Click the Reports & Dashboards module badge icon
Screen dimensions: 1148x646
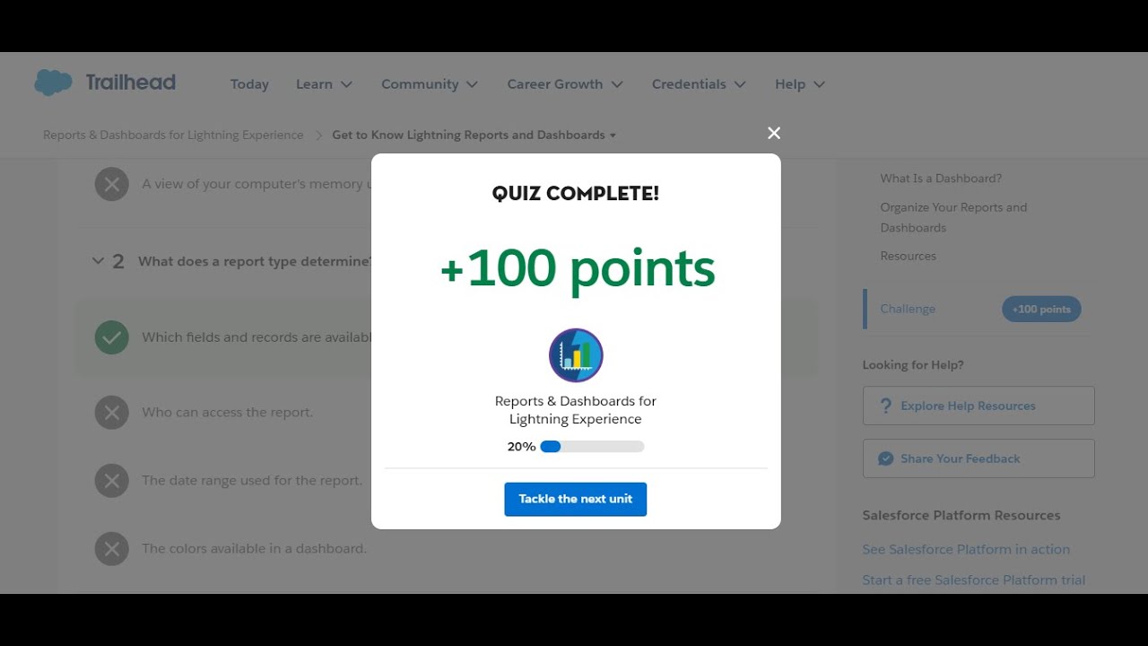click(x=576, y=355)
